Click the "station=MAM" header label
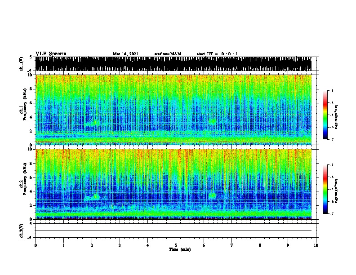The height and width of the screenshot is (275, 356). pyautogui.click(x=168, y=54)
